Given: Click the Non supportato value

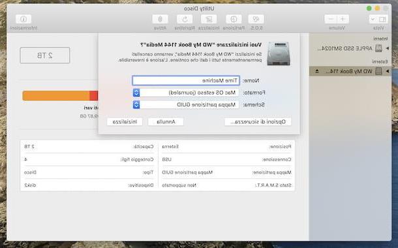Looking at the screenshot, I should tap(179, 185).
